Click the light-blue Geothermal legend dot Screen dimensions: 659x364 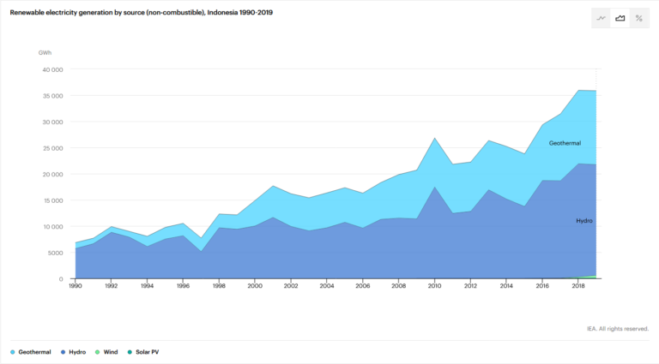(x=12, y=352)
